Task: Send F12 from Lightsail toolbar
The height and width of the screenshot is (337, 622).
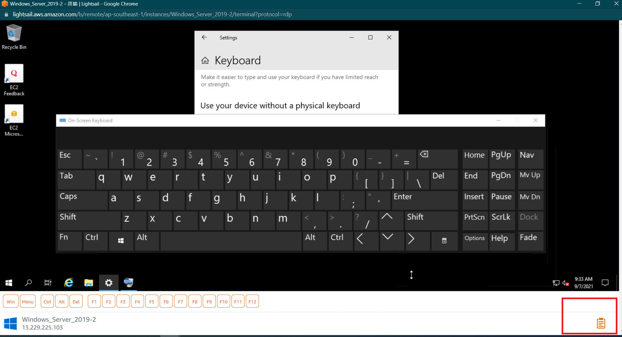Action: [x=252, y=301]
